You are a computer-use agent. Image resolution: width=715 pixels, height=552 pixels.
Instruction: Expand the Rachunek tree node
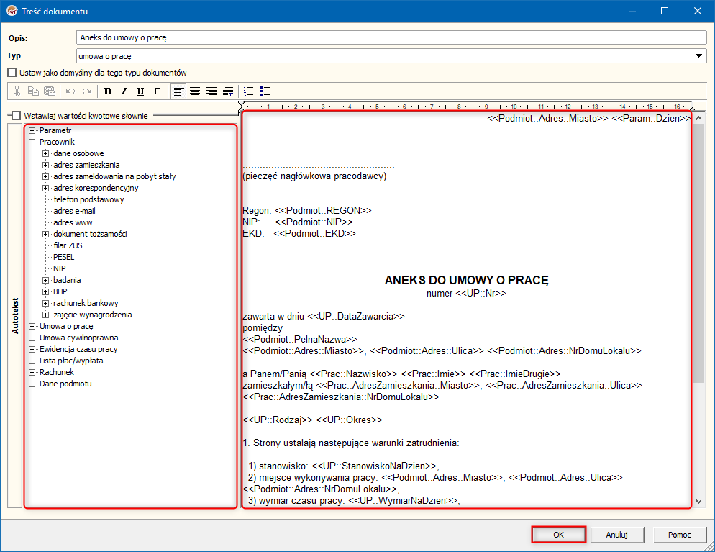coord(32,372)
